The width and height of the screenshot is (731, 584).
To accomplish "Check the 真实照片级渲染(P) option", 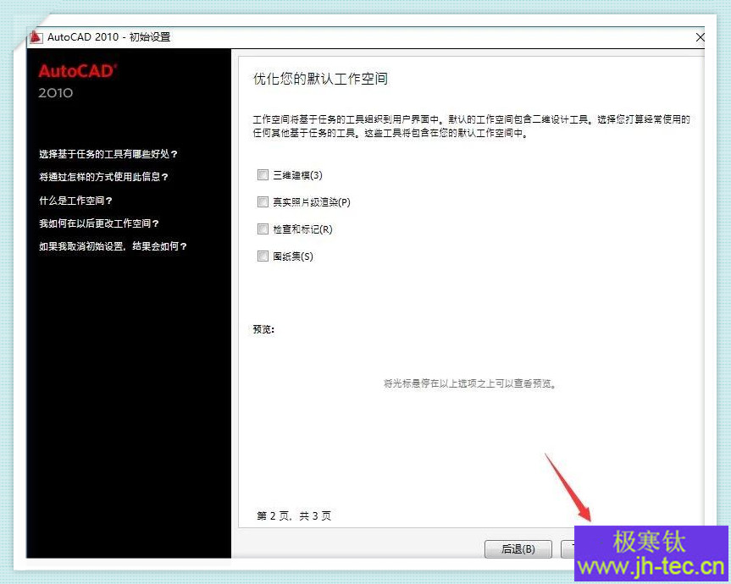I will [263, 201].
